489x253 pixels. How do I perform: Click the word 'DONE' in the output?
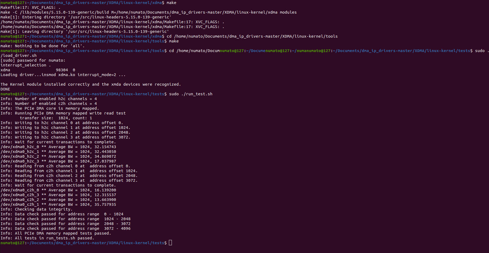[5, 89]
